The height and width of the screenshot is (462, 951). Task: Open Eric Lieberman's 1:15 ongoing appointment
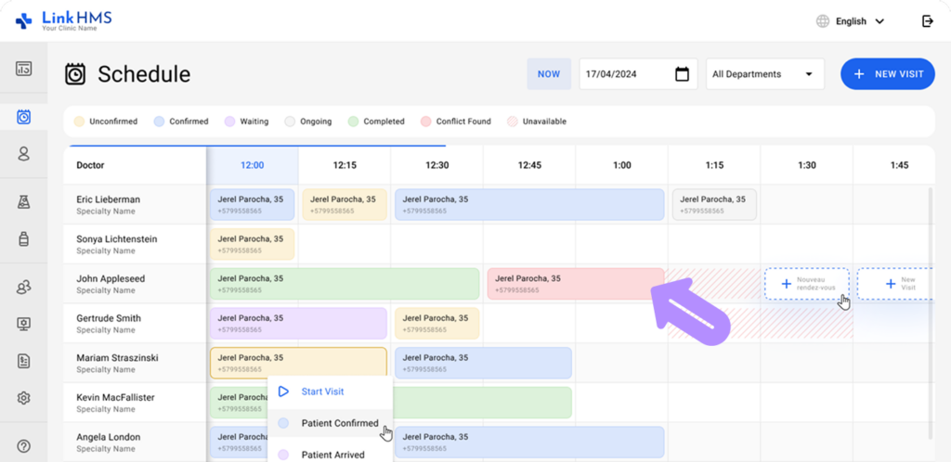click(714, 205)
